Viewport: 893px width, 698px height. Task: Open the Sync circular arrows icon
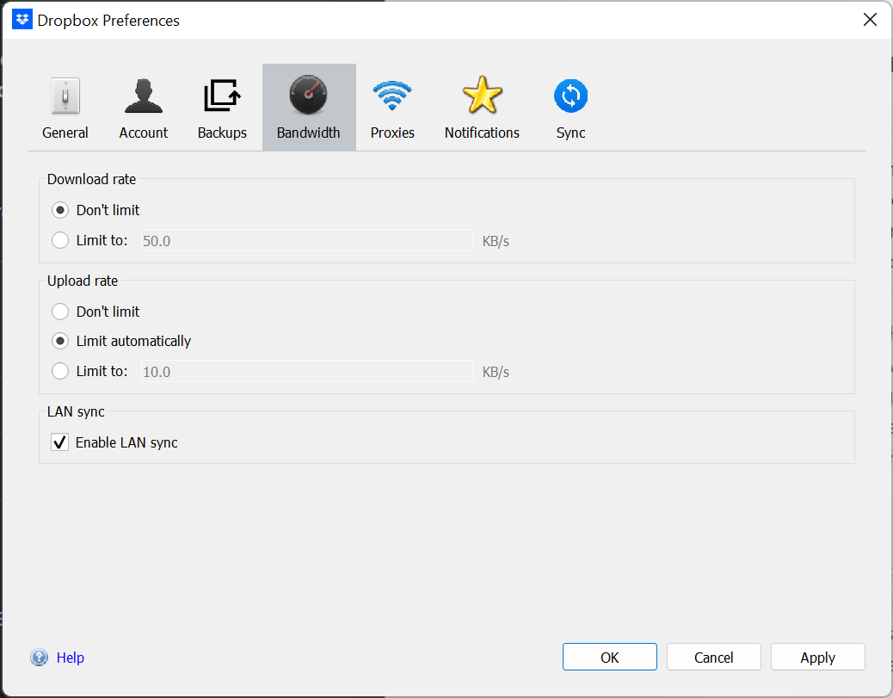click(570, 96)
